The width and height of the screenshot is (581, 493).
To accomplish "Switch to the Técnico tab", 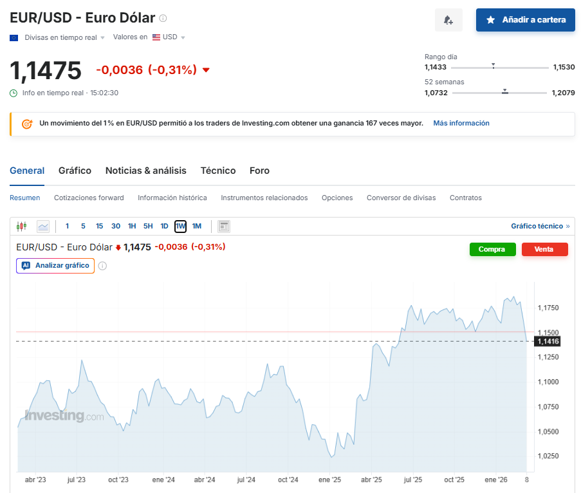I will (218, 171).
